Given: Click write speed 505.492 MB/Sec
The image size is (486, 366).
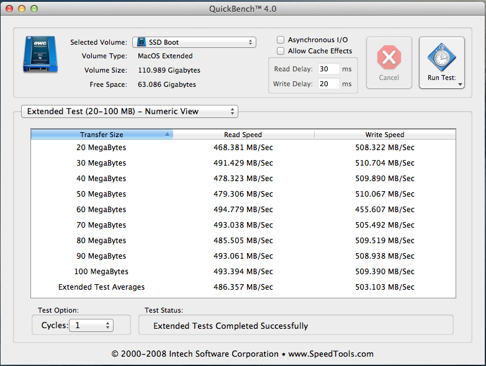Looking at the screenshot, I should click(x=385, y=225).
